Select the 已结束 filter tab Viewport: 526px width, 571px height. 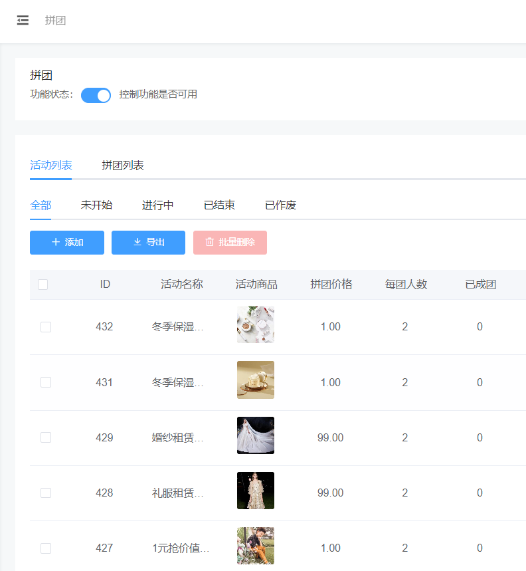coord(219,205)
